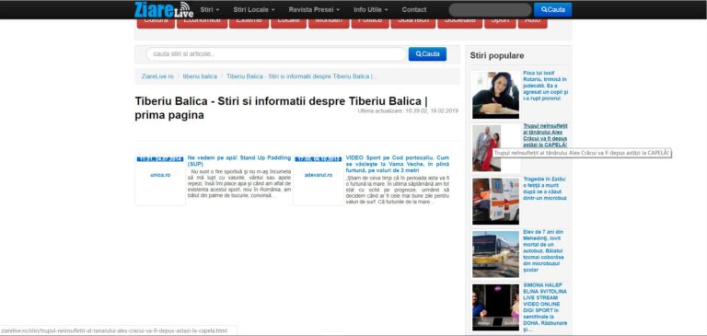Select the Auto category button
Screen dimensions: 707x336
532,23
